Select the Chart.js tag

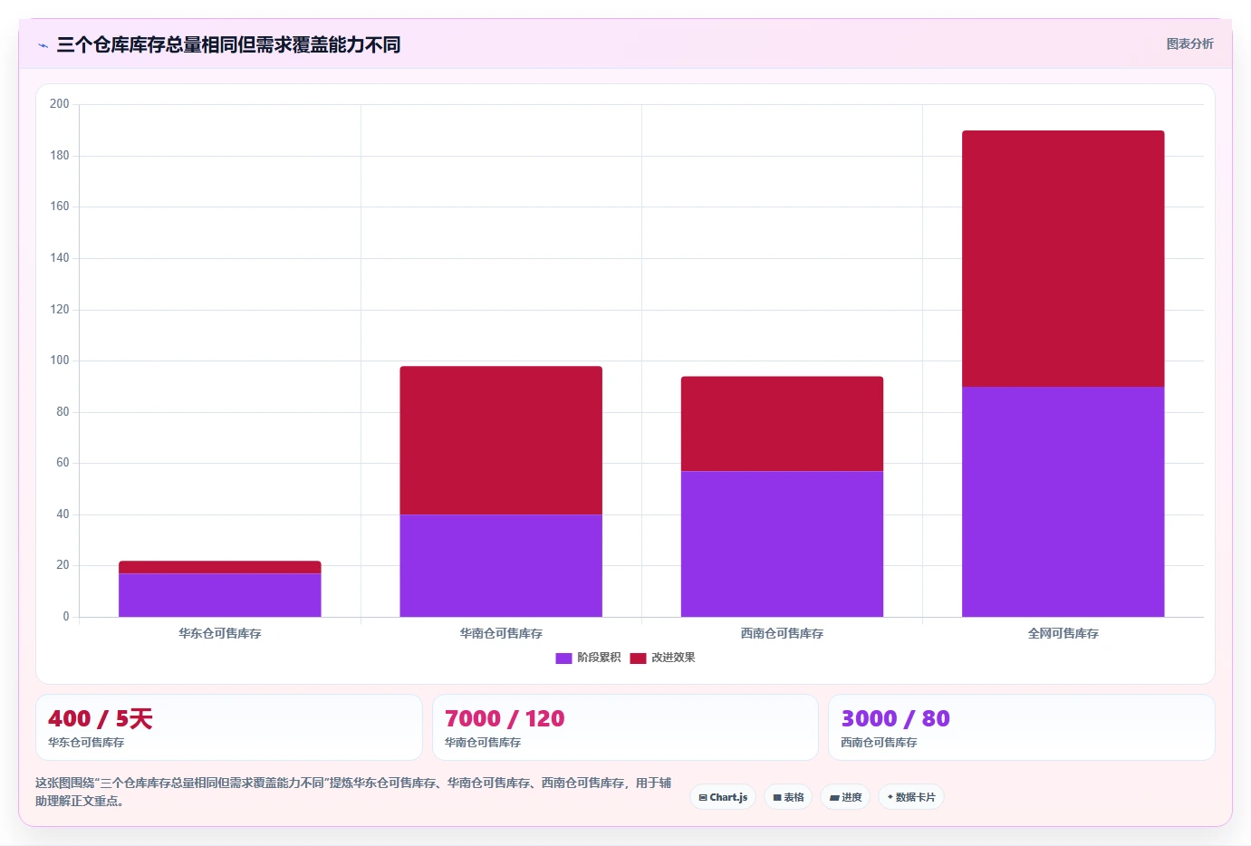723,797
